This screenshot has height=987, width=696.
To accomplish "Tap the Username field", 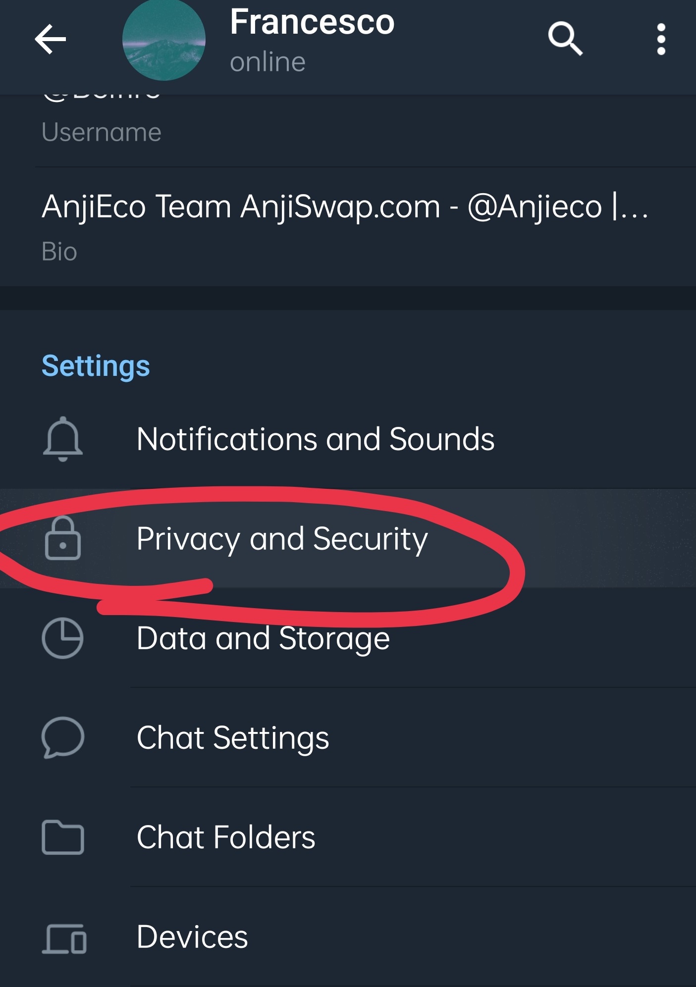I will coord(102,132).
